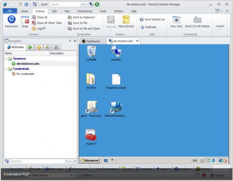
Task: Click the refresh icon in quick access toolbar
Action: click(x=26, y=4)
